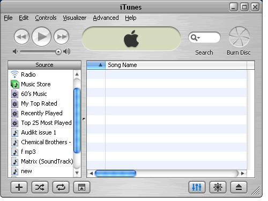Click the Source list vertical scrollbar thumb
Viewport: 268px width, 201px height.
click(77, 121)
